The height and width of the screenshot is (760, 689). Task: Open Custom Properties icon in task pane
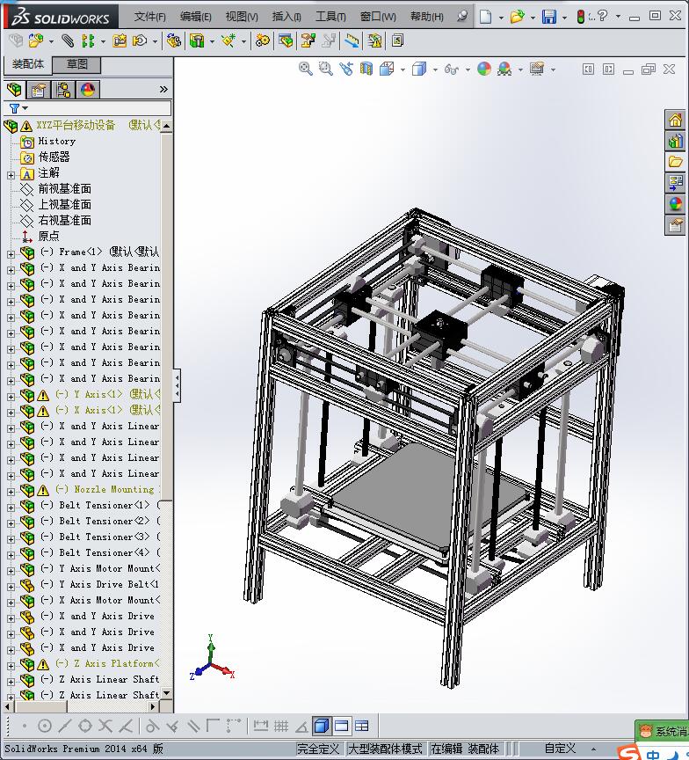tap(675, 225)
